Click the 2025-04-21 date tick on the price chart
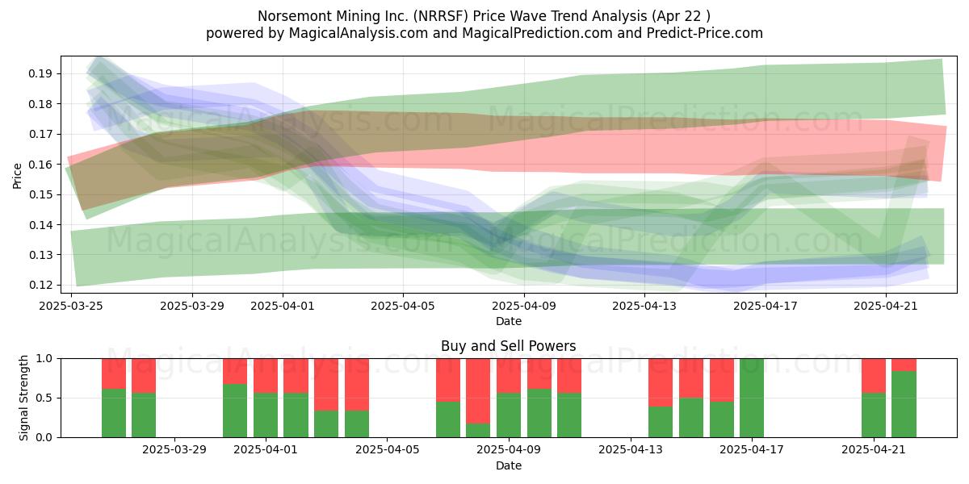This screenshot has width=969, height=484. (x=887, y=306)
